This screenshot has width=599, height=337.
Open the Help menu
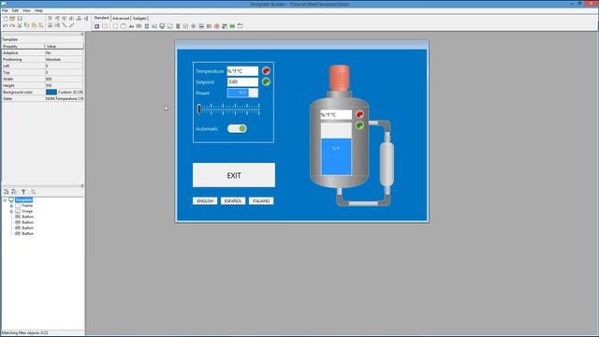pyautogui.click(x=39, y=10)
